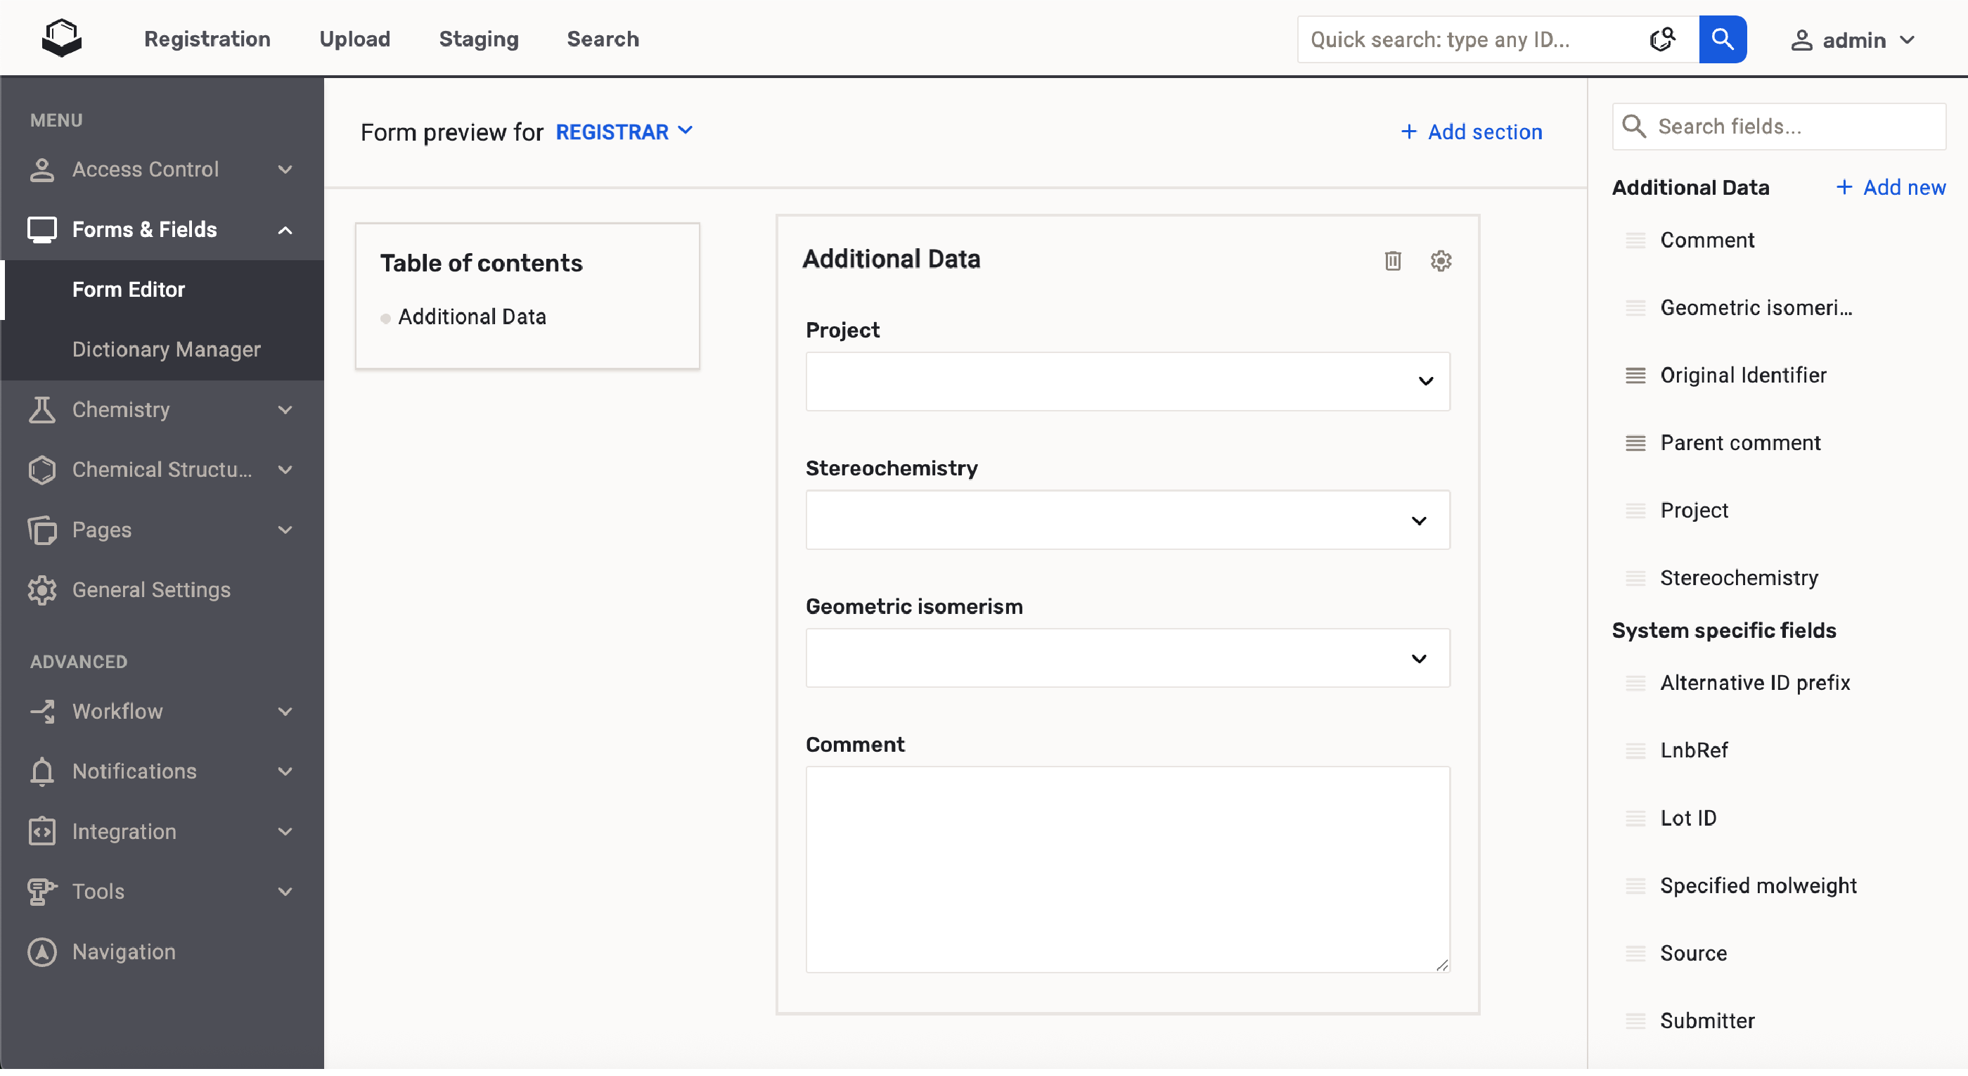This screenshot has height=1076, width=1968.
Task: Click into the Search fields input
Action: [x=1792, y=126]
